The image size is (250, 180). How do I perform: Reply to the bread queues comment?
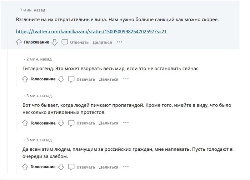tap(82, 167)
